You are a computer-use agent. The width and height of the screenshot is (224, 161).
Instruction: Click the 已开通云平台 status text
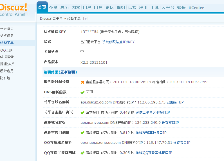click(90, 42)
